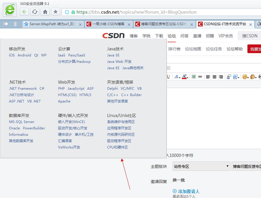
Task: Close the 博客问题反馈专区论坛 tab
Action: [192, 25]
